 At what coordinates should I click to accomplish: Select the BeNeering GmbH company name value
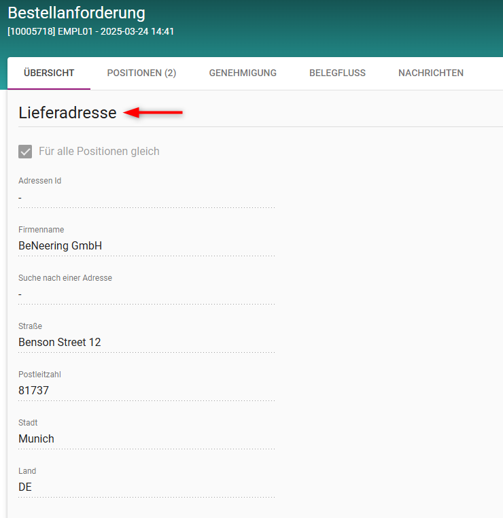[60, 245]
